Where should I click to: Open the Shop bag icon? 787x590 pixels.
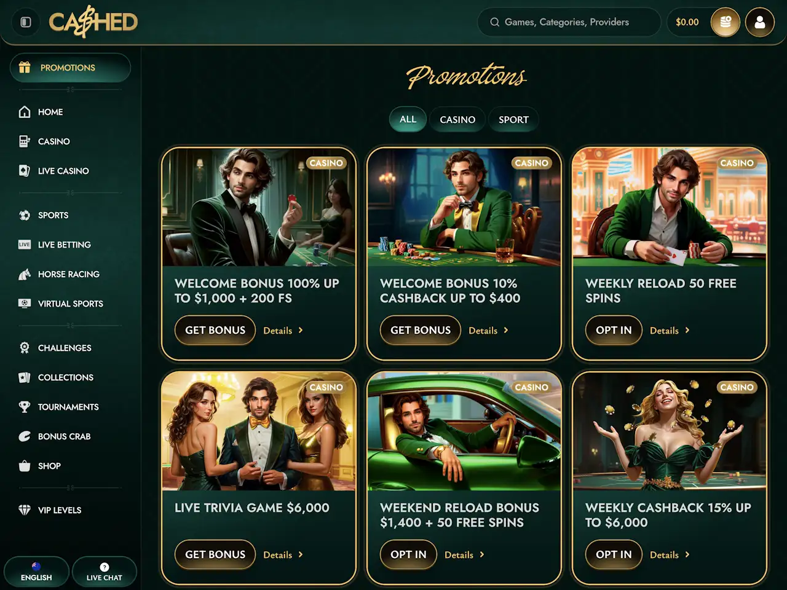coord(25,466)
